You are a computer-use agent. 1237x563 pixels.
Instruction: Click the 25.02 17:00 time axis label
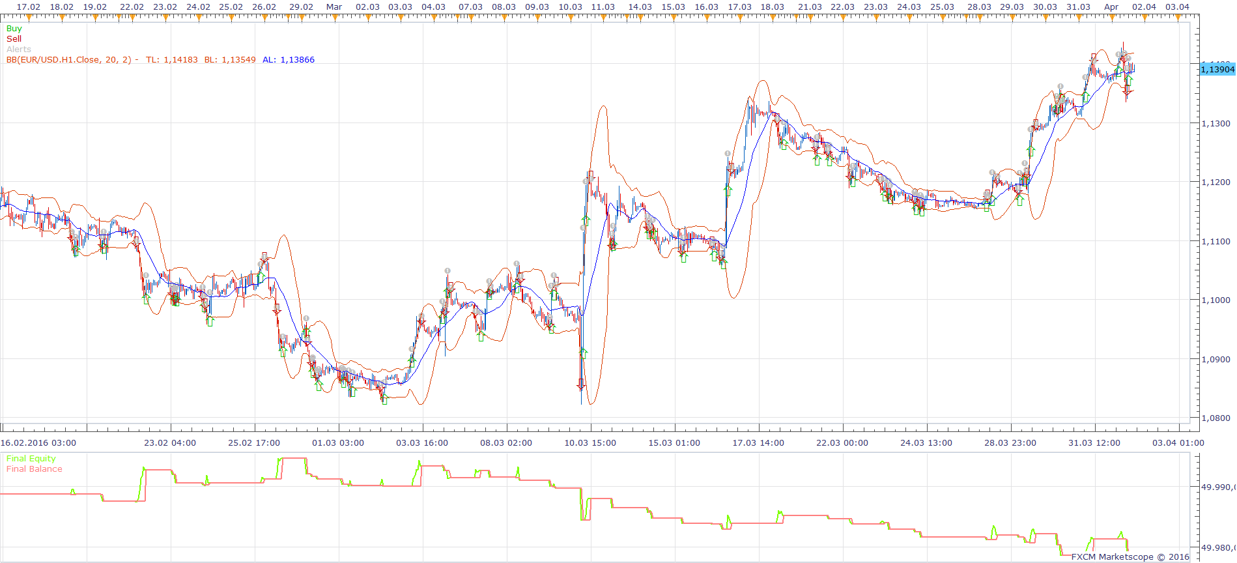[254, 443]
